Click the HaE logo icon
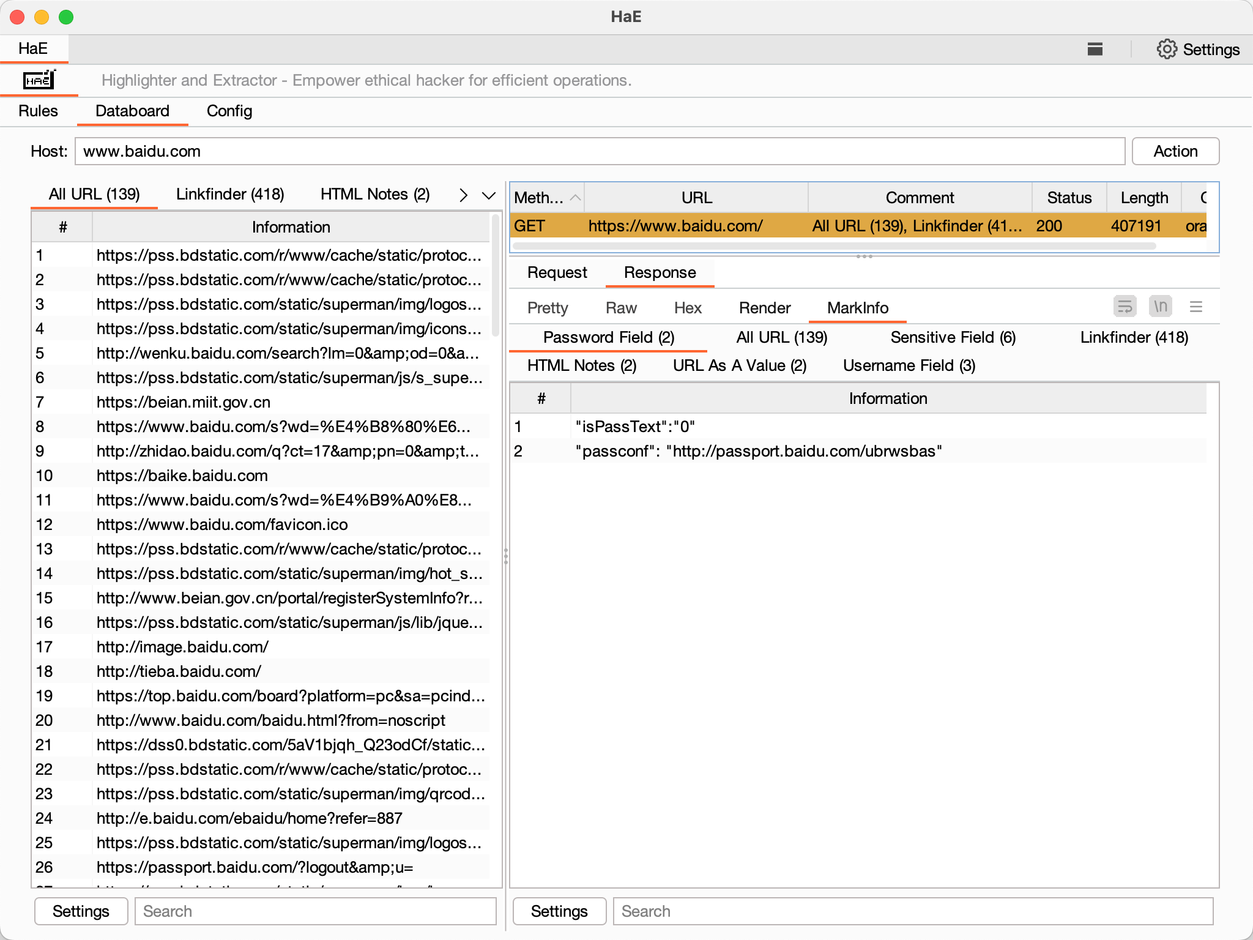Viewport: 1253px width, 940px height. 39,80
